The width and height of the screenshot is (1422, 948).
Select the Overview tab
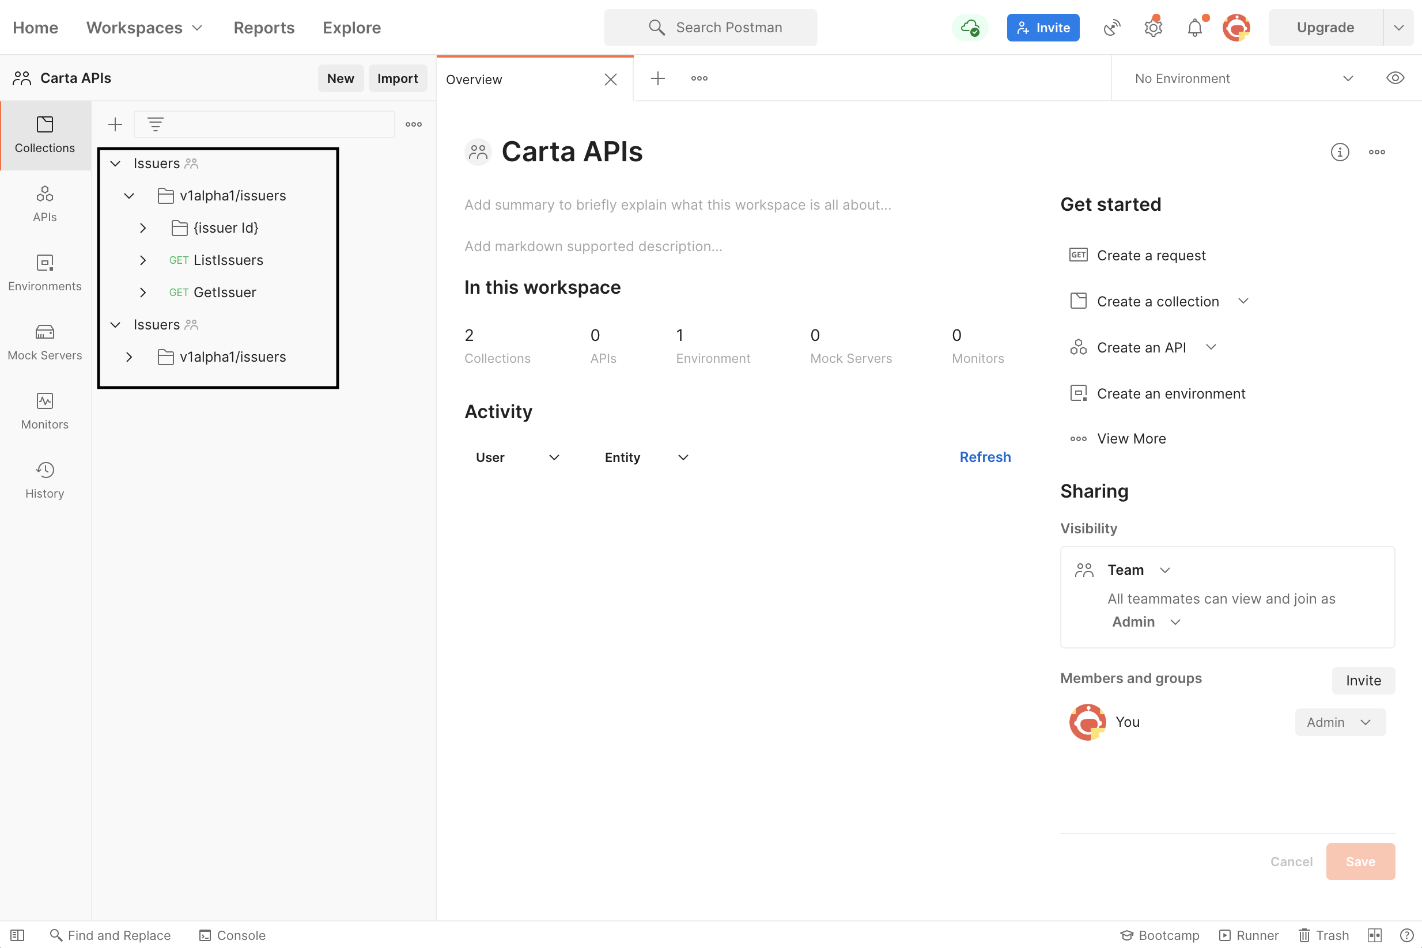tap(535, 78)
